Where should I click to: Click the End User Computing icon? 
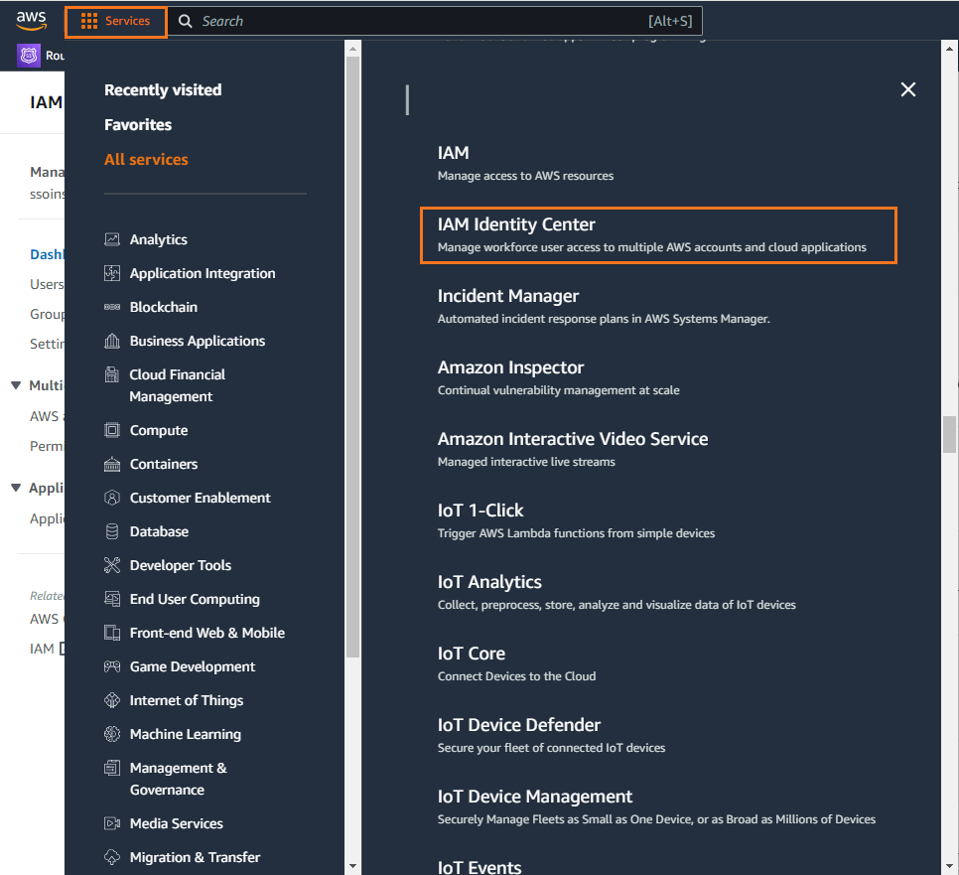click(112, 599)
